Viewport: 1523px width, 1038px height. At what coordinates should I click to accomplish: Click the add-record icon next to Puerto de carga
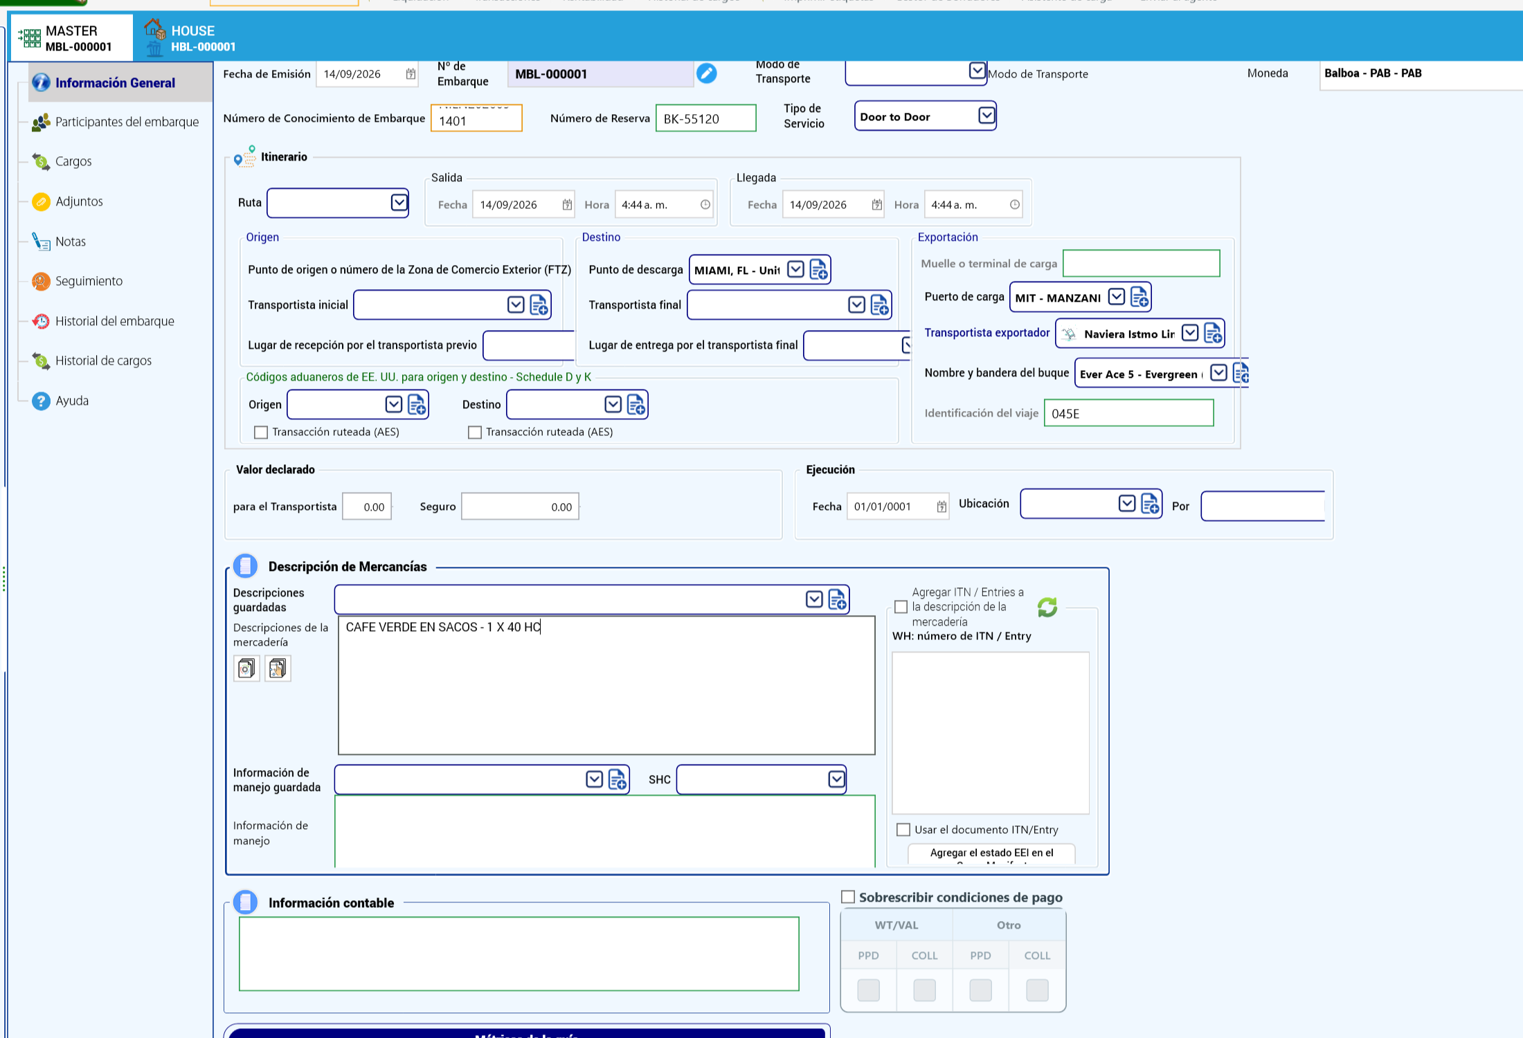point(1139,298)
